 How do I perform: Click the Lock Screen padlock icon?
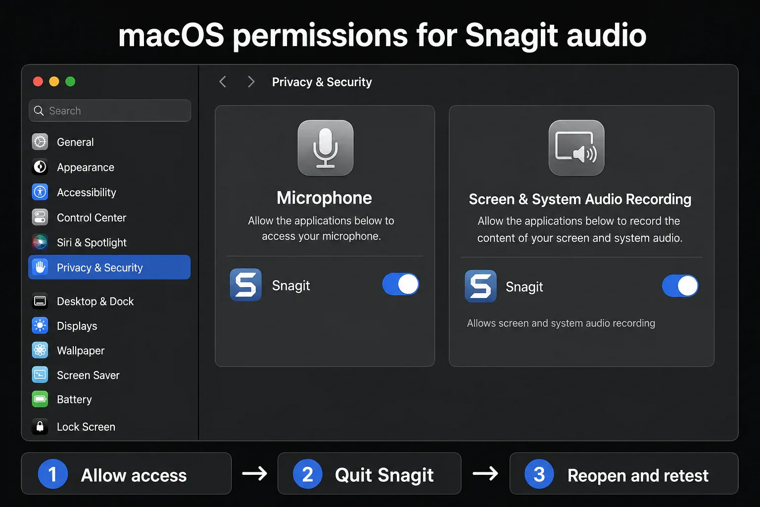[x=40, y=426]
